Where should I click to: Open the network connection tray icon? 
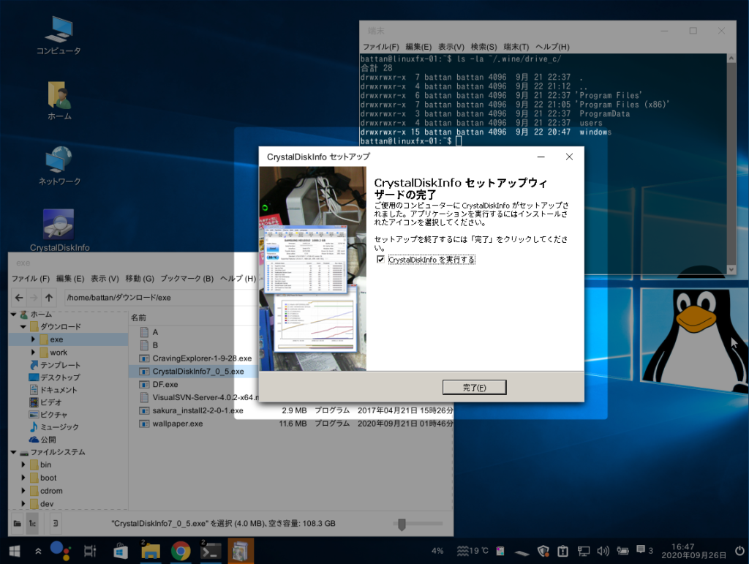point(583,551)
